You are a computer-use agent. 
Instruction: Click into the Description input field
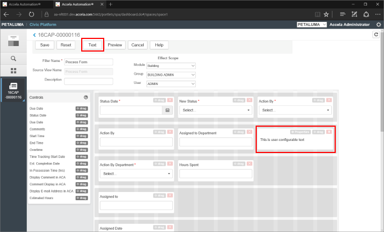tap(88, 81)
